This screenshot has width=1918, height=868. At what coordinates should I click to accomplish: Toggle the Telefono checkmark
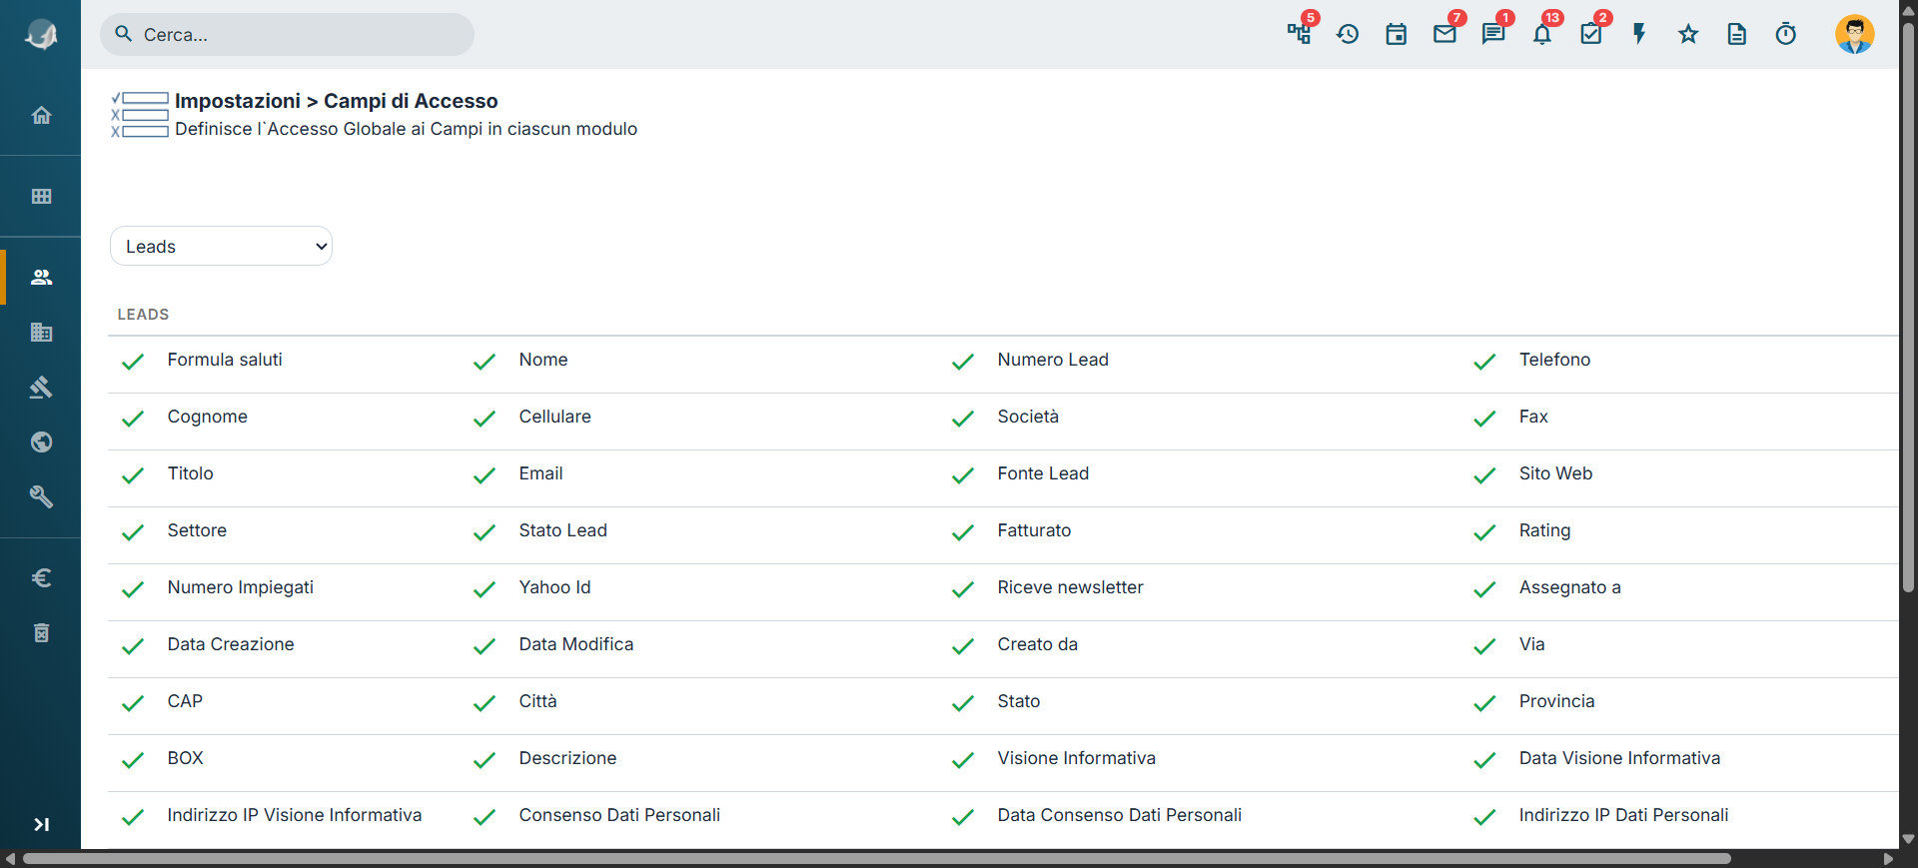tap(1485, 362)
